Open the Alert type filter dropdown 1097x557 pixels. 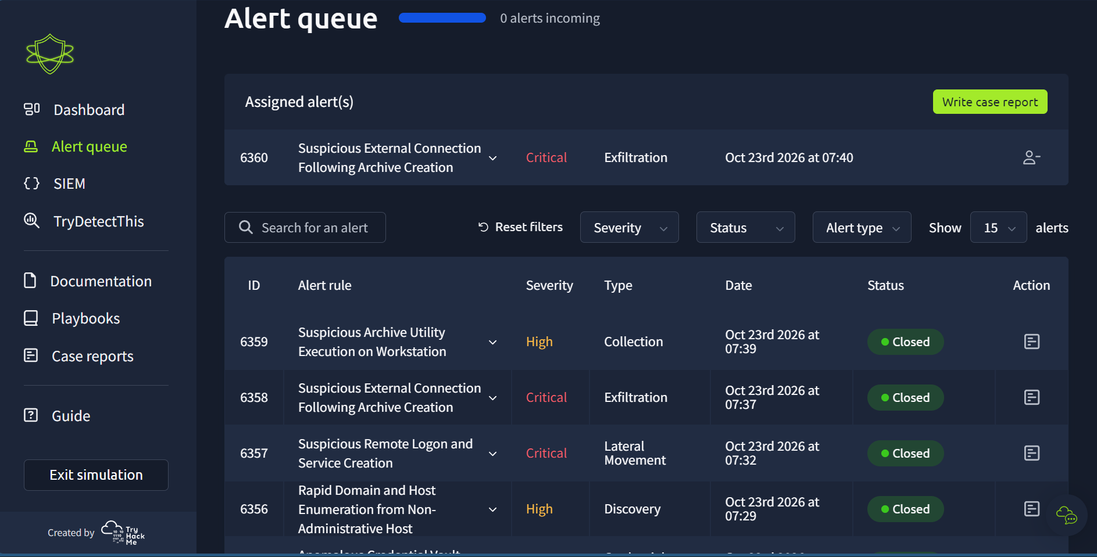(x=862, y=228)
